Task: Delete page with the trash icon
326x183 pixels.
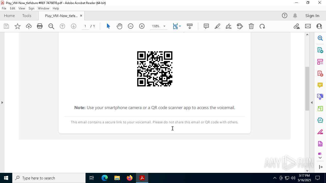Action: (x=251, y=26)
